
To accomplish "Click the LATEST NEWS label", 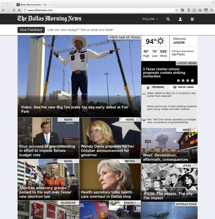I will (187, 63).
